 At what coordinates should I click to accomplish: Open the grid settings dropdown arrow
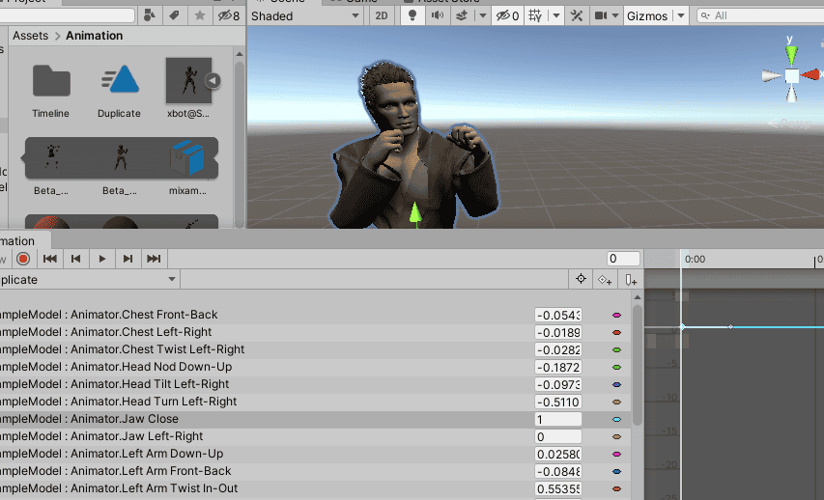pyautogui.click(x=556, y=15)
